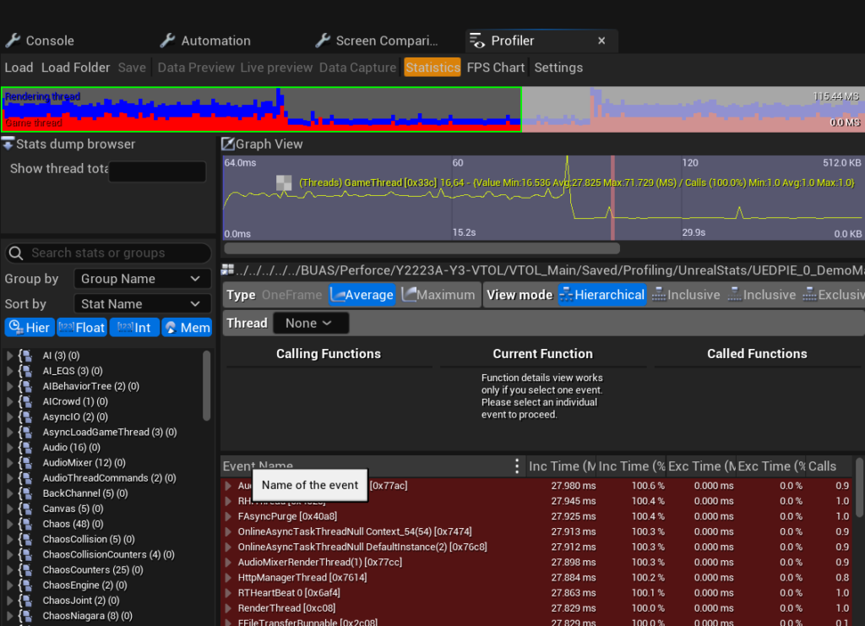865x626 pixels.
Task: Click the Stats dump browser icon
Action: (x=8, y=144)
